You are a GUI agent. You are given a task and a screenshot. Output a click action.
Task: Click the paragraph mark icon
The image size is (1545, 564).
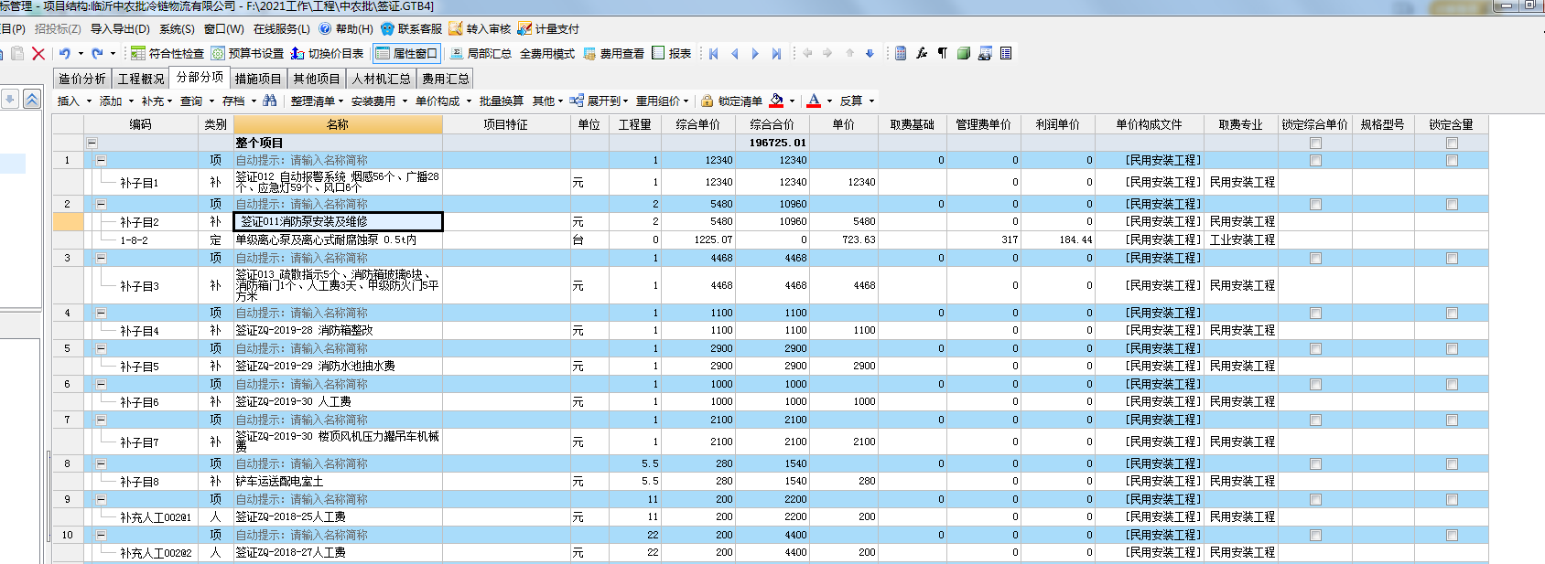tap(942, 53)
